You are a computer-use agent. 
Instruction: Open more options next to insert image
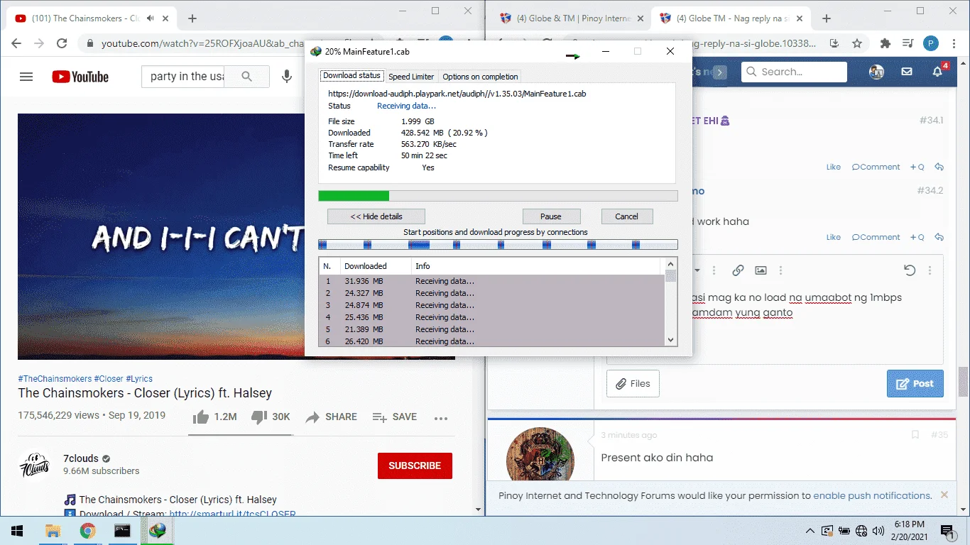coord(780,270)
